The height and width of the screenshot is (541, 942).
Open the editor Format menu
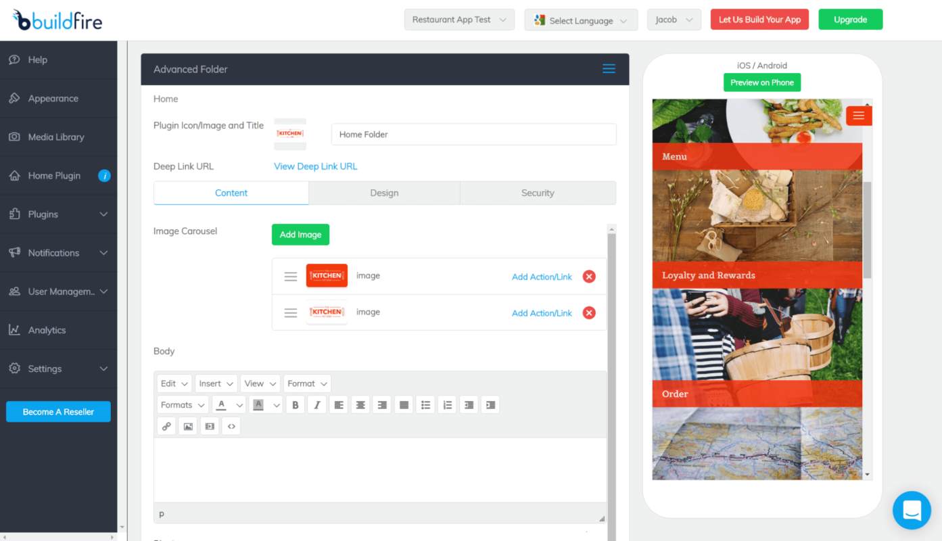tap(308, 383)
